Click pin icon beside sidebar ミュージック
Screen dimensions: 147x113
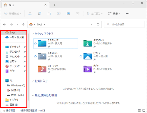tap(25, 66)
